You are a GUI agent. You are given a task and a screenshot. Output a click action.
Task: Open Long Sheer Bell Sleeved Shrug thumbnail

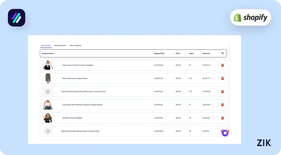click(x=48, y=105)
